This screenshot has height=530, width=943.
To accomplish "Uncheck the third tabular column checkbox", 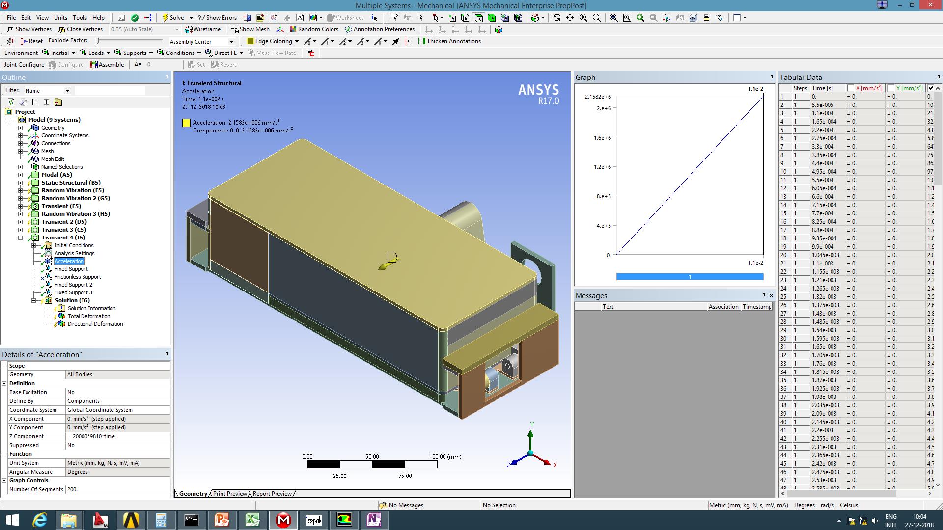I will point(931,88).
